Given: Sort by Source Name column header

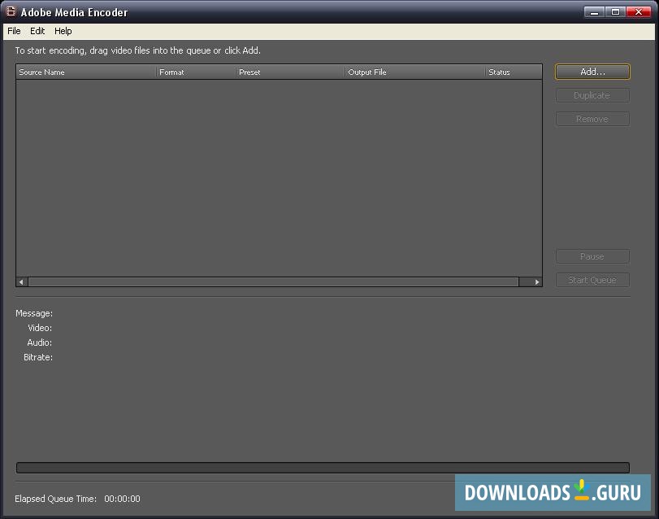Looking at the screenshot, I should pos(86,72).
